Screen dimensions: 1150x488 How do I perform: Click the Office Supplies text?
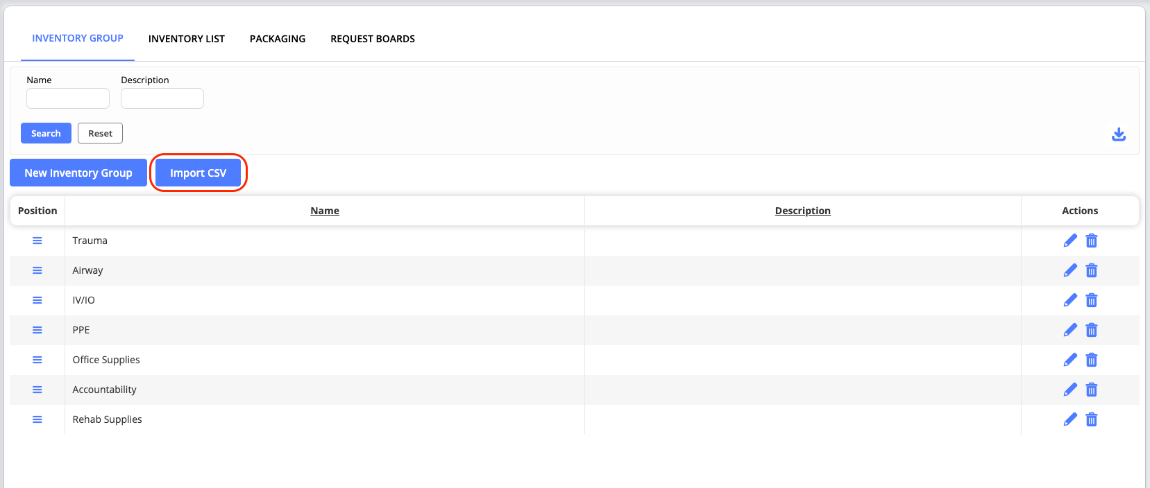(x=106, y=360)
